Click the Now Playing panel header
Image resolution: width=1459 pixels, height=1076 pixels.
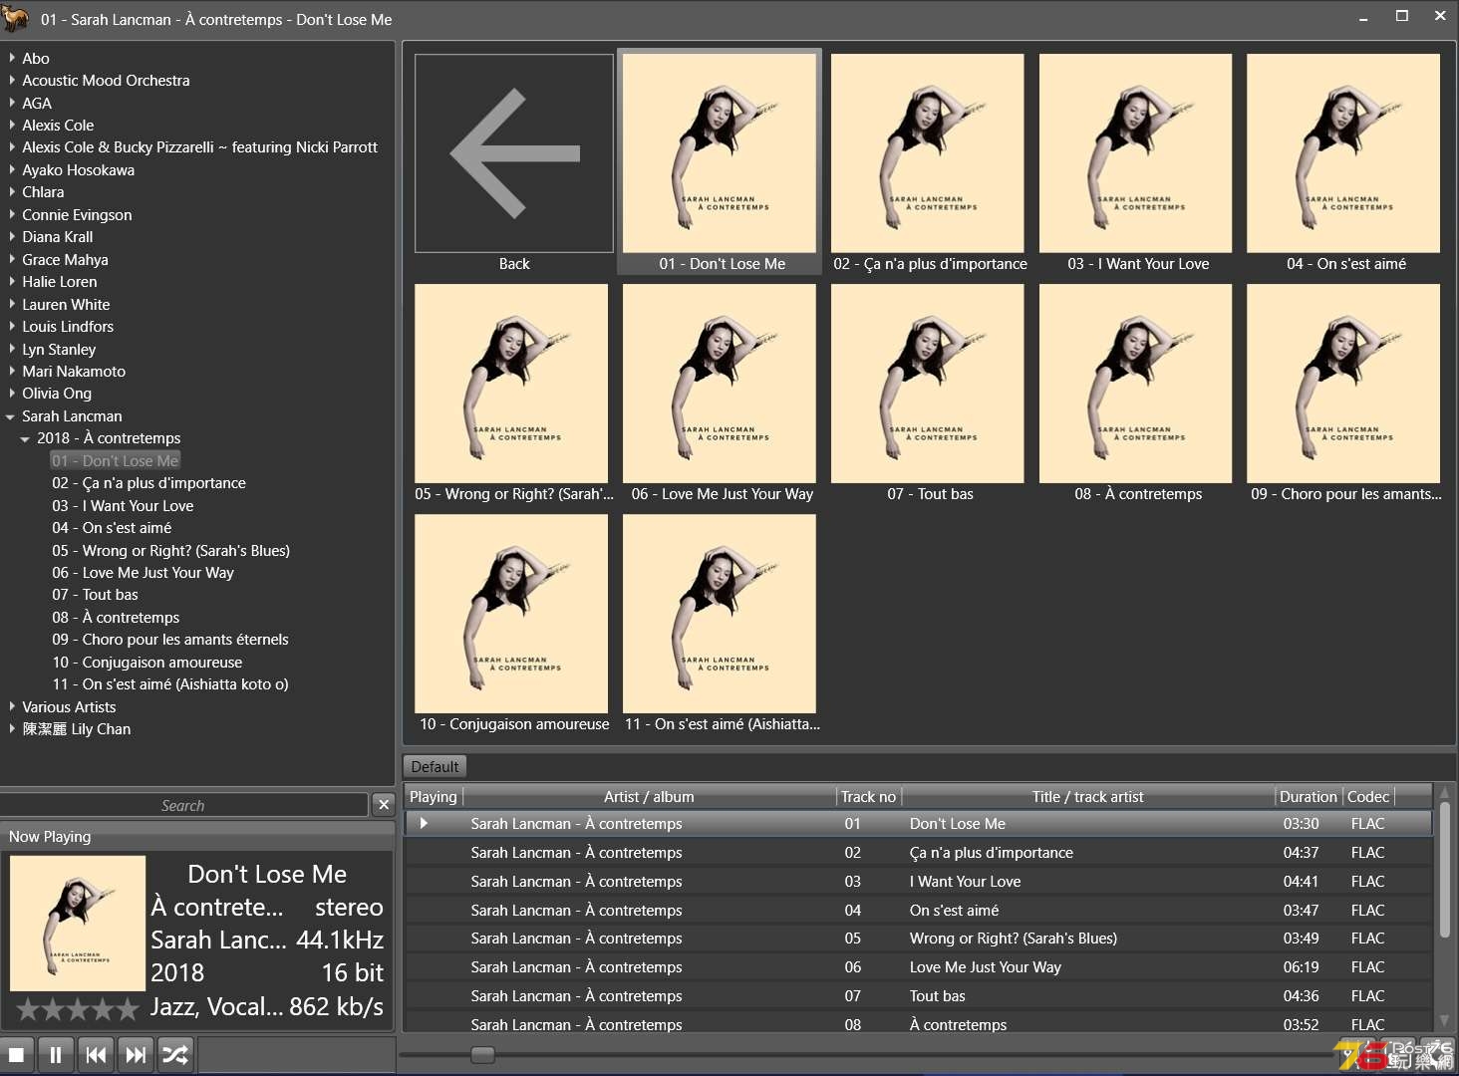(x=197, y=836)
